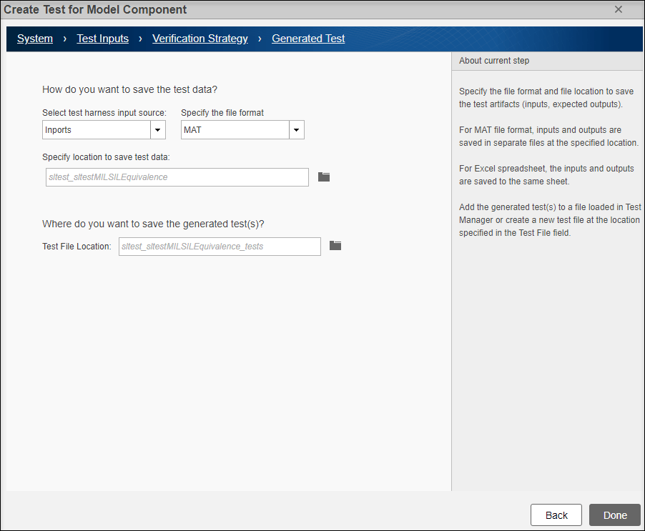Expand the file format dropdown arrow
Viewport: 645px width, 531px height.
pyautogui.click(x=295, y=129)
